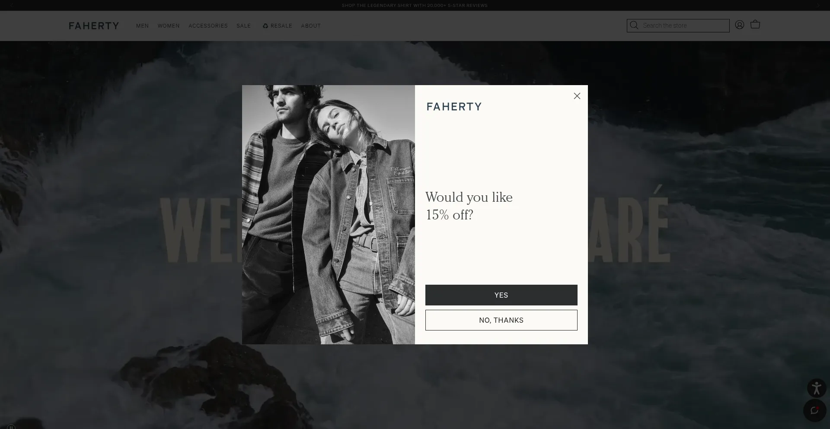Open the WOMEN menu

[x=169, y=26]
